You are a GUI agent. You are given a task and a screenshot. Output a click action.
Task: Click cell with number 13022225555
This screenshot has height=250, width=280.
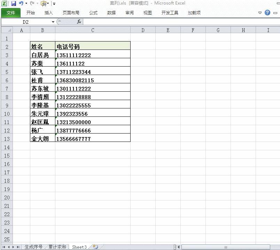pos(93,104)
